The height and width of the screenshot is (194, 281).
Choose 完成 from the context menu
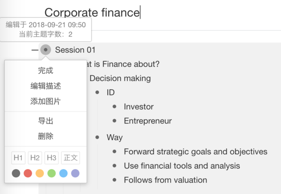(45, 71)
